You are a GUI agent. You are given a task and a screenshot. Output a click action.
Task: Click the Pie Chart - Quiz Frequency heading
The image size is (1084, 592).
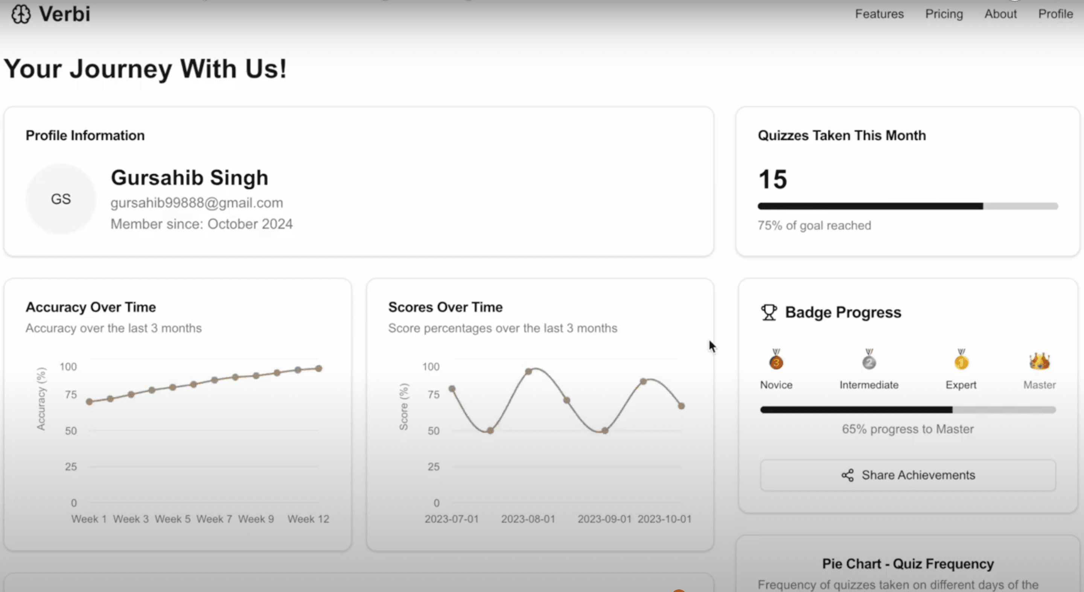pyautogui.click(x=908, y=563)
